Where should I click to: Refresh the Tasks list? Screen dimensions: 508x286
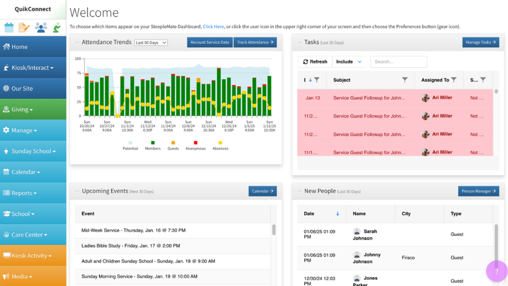315,62
